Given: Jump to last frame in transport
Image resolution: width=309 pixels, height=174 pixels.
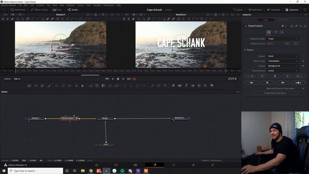Looking at the screenshot, I should 129,79.
